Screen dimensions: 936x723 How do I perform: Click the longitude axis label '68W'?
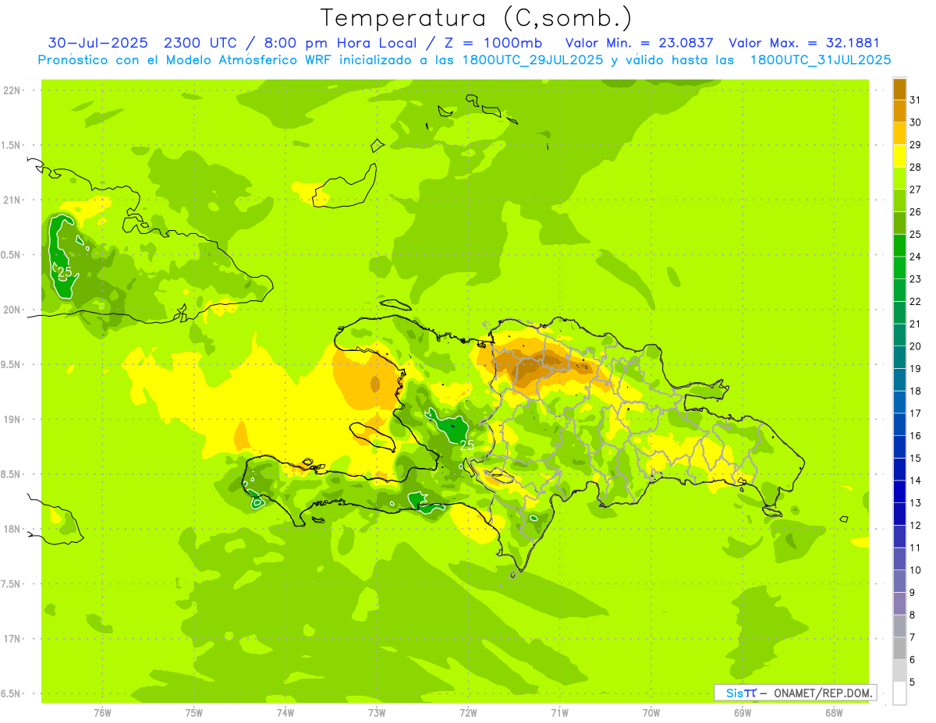[x=833, y=712]
